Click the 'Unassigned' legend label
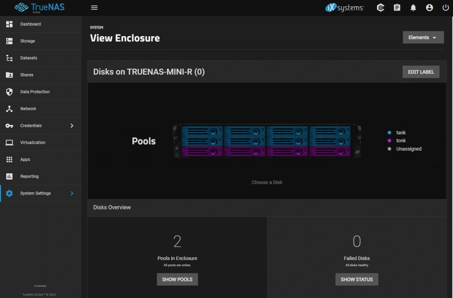Viewport: 453px width, 298px height. click(x=409, y=149)
